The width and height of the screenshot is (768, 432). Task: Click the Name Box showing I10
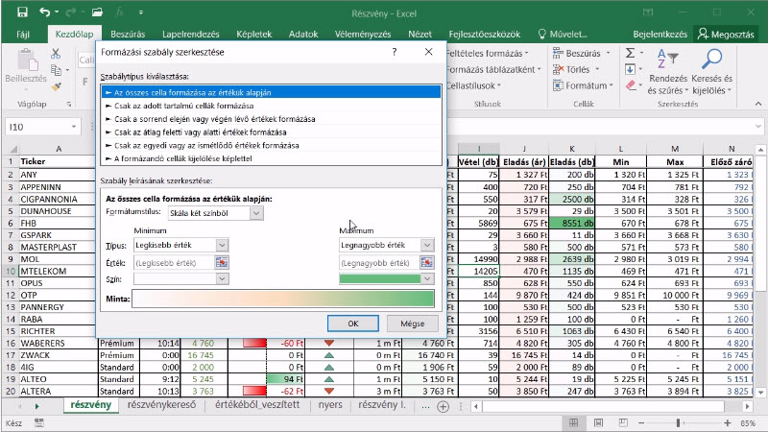[x=37, y=127]
